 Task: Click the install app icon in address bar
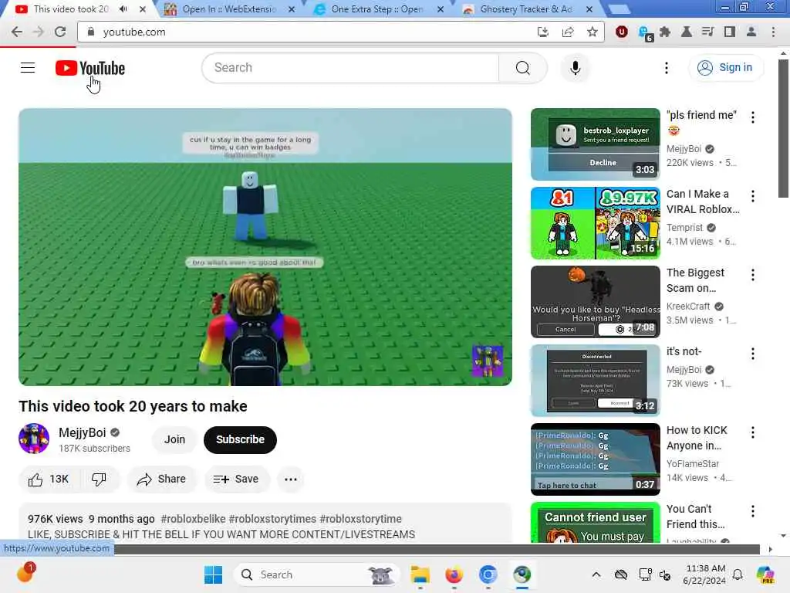(x=542, y=32)
